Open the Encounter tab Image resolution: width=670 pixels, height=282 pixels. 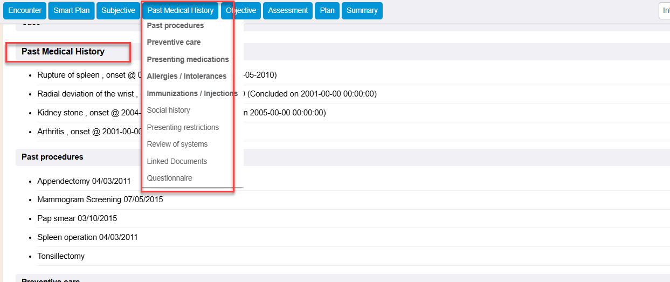click(25, 11)
